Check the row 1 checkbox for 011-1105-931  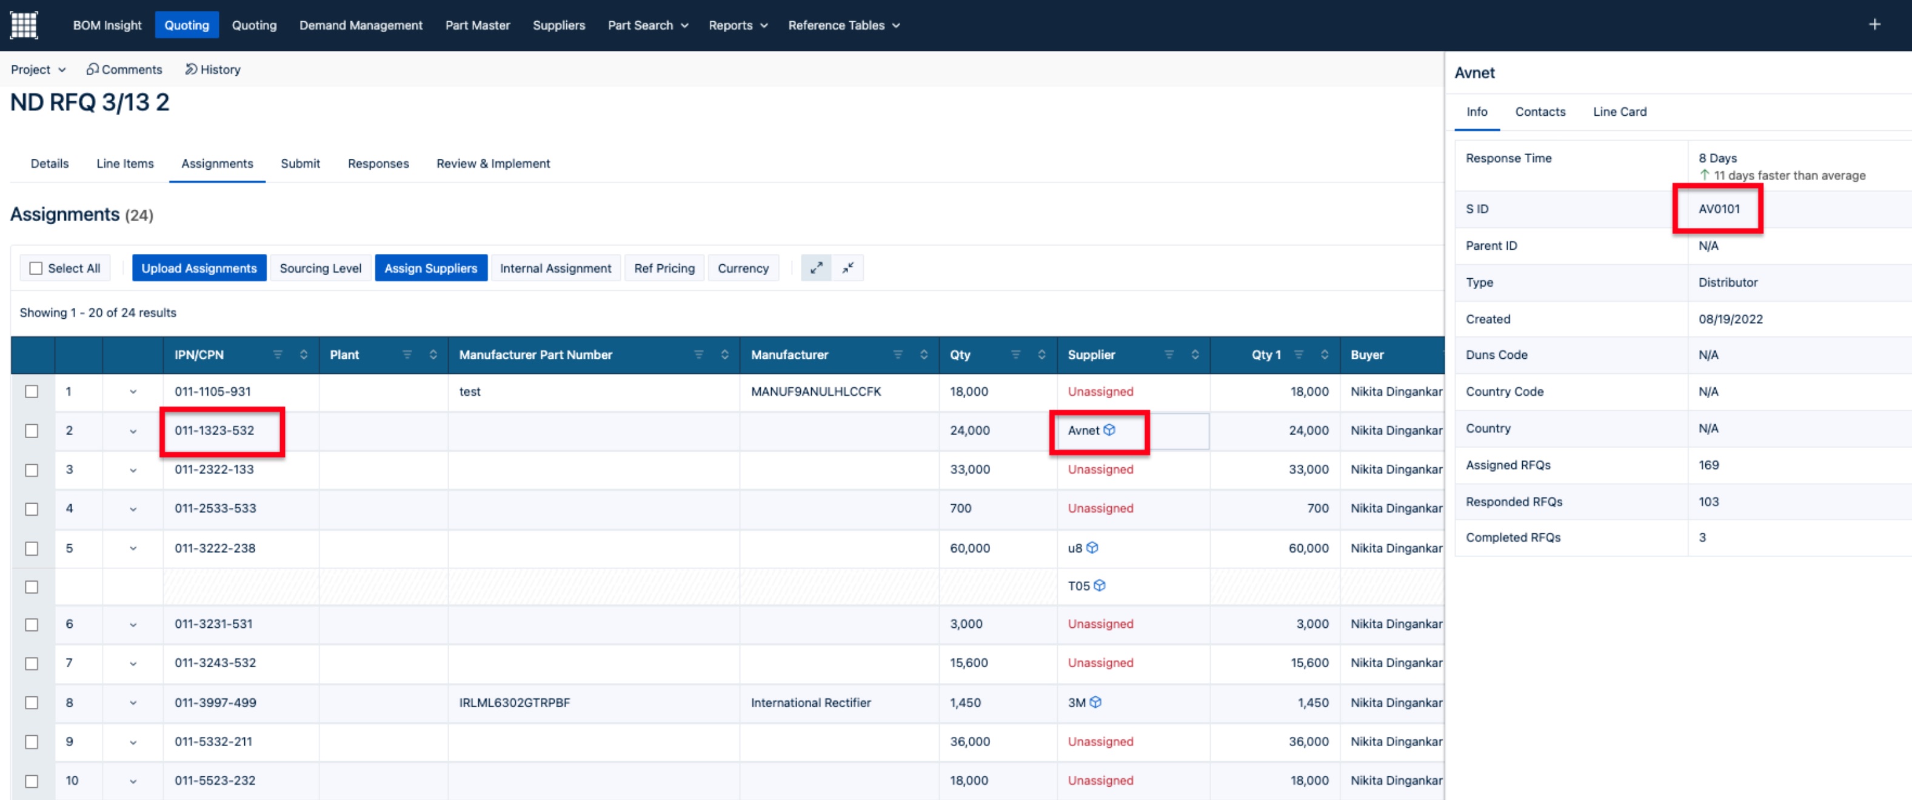[31, 391]
